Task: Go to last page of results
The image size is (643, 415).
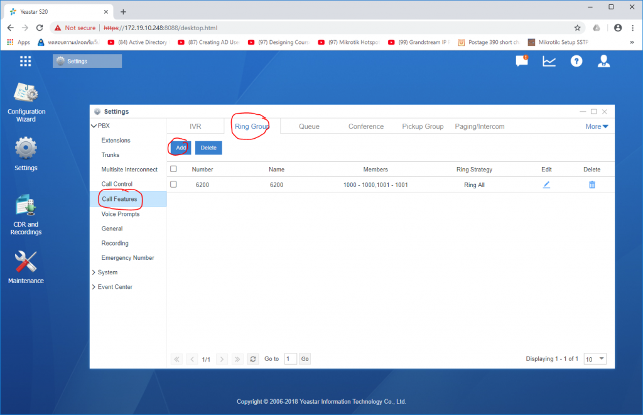Action: (237, 359)
